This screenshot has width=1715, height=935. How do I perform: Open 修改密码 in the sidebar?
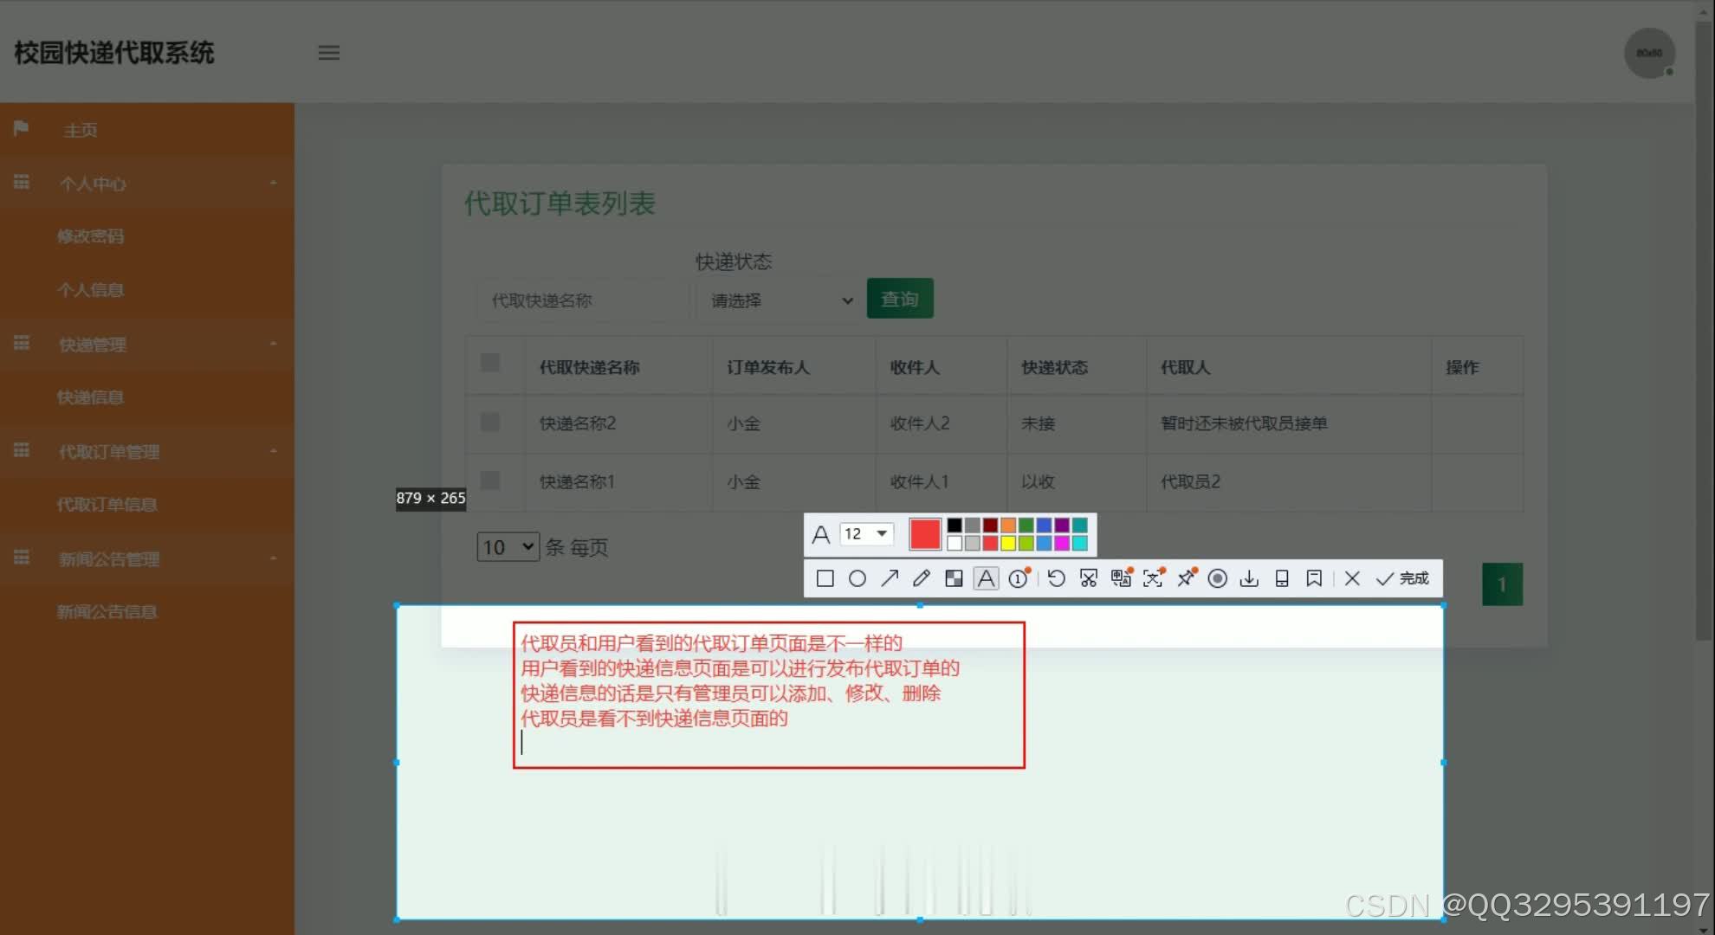90,236
